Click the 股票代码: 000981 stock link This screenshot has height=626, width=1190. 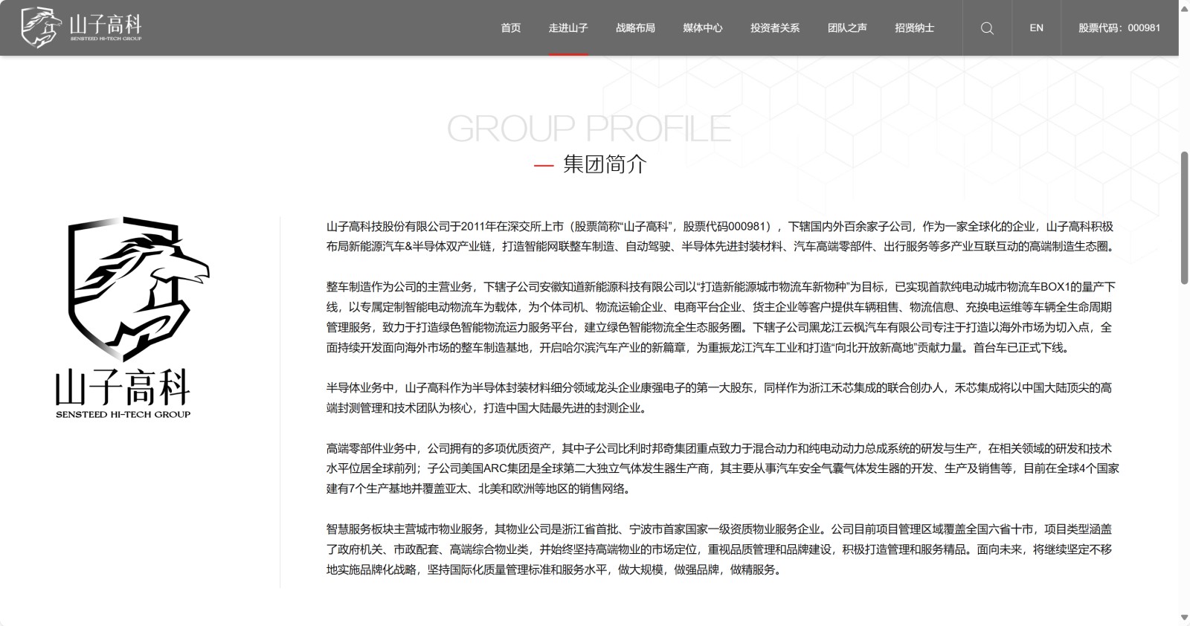[x=1119, y=28]
